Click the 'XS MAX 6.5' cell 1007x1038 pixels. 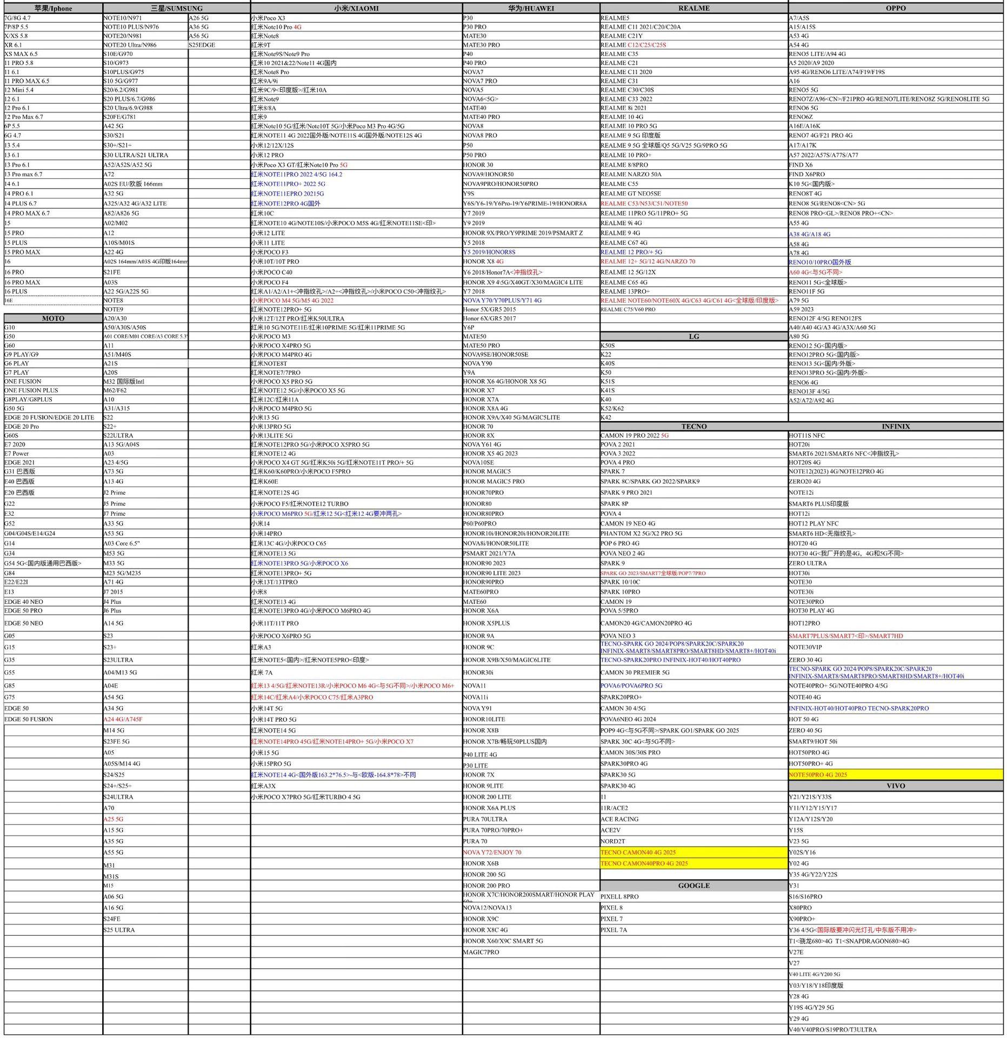53,54
